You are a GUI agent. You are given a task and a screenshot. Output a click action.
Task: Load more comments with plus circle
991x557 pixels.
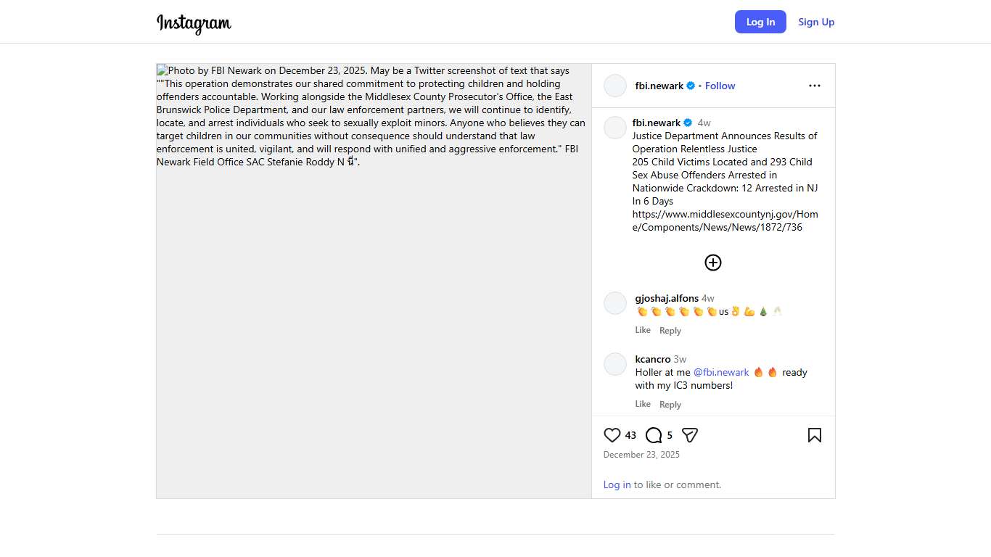point(713,263)
